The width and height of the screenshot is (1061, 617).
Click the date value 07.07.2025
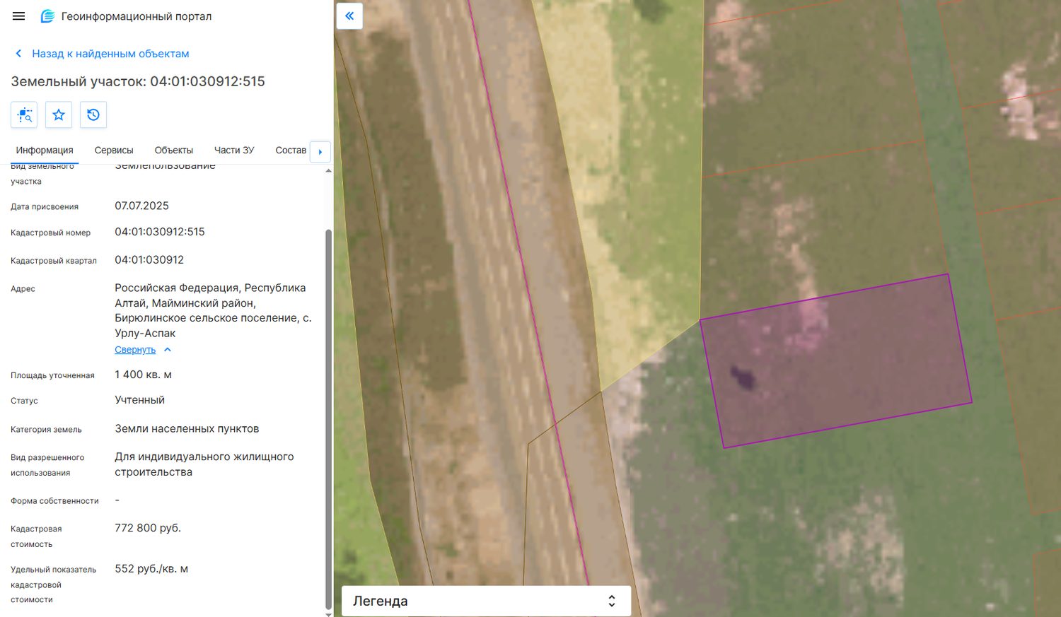click(142, 206)
